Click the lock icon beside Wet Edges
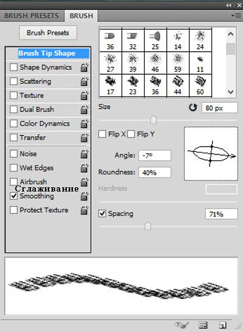Screen dimensions: 243x332 pos(84,168)
